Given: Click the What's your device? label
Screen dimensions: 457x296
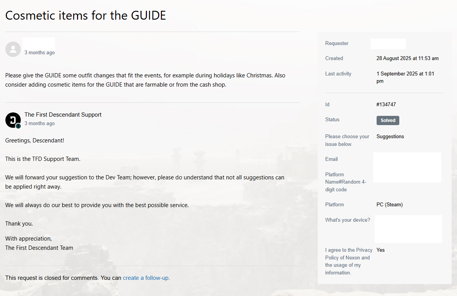Looking at the screenshot, I should [x=348, y=220].
